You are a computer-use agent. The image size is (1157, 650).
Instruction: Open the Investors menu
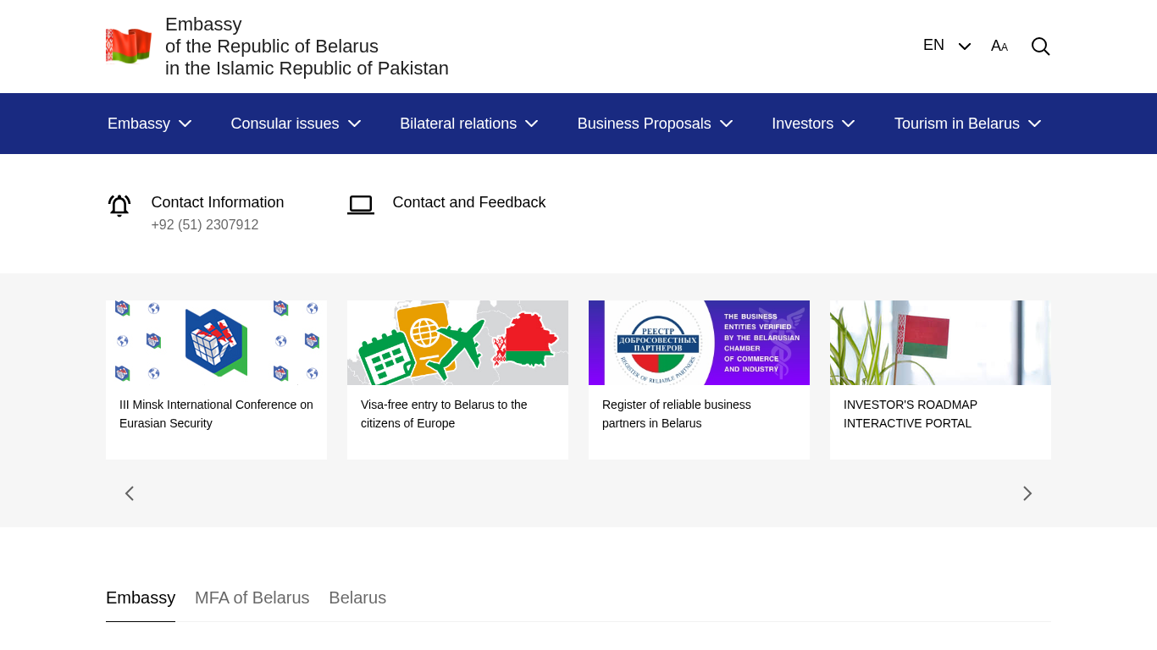click(812, 124)
